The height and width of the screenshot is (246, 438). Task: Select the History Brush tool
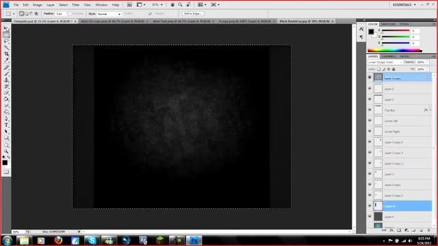pyautogui.click(x=6, y=87)
